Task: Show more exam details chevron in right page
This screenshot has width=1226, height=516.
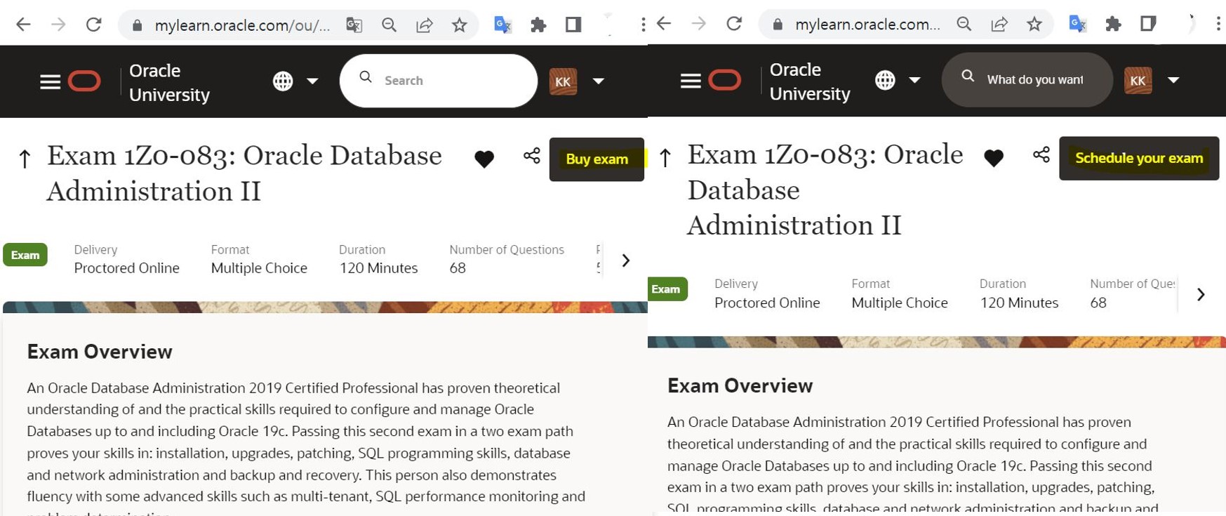Action: pos(1201,294)
